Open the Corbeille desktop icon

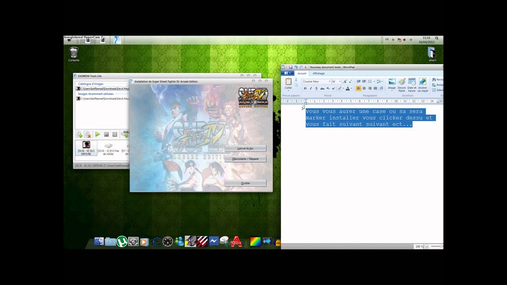pos(74,54)
